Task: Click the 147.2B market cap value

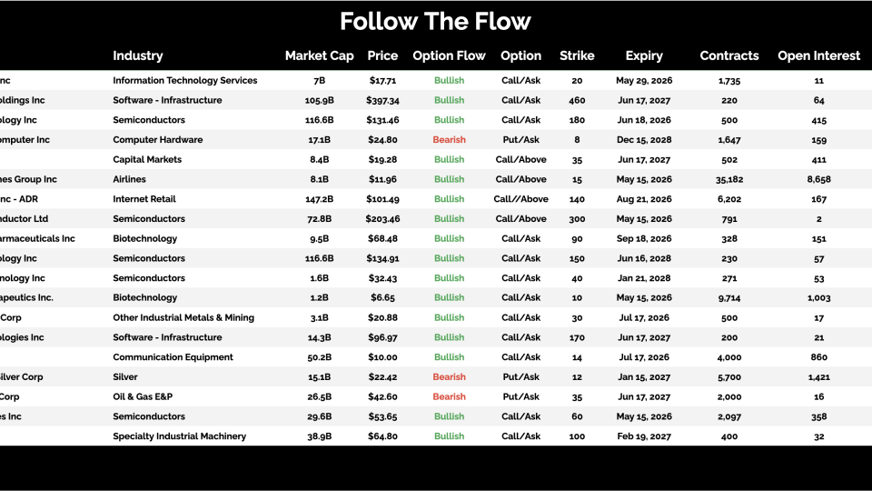Action: pos(319,199)
